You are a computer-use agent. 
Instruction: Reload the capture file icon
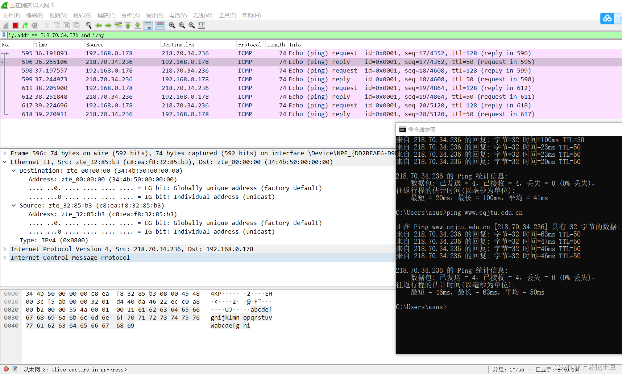tap(76, 25)
